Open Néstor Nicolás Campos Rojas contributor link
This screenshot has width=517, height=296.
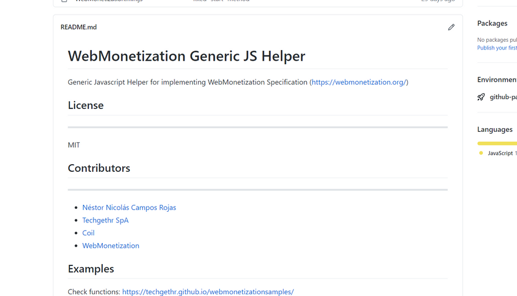[x=129, y=208]
